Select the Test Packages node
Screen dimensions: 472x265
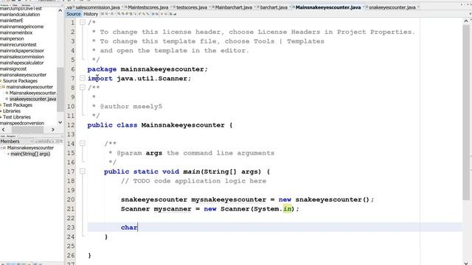[x=18, y=105]
